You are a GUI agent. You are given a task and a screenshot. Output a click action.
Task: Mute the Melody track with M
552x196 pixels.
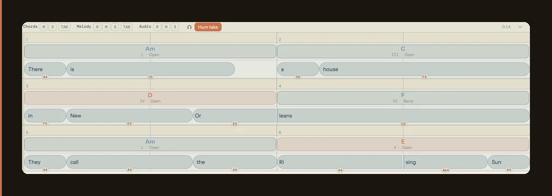click(106, 27)
